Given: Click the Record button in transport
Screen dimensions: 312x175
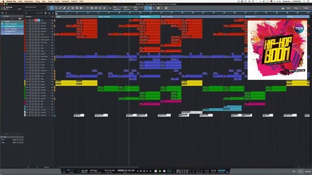Looking at the screenshot, I should [x=164, y=171].
